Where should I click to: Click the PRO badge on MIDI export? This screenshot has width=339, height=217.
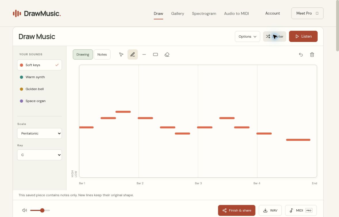coord(309,210)
